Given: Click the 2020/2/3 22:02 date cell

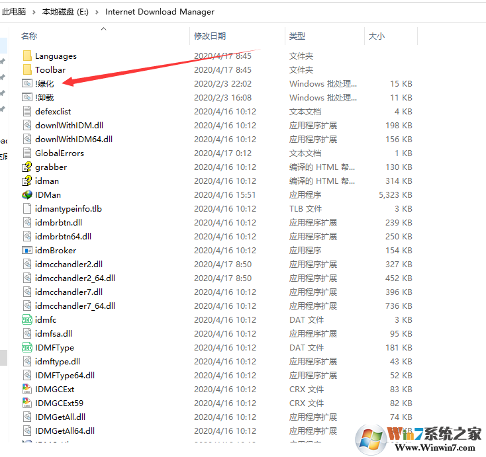Looking at the screenshot, I should point(222,84).
